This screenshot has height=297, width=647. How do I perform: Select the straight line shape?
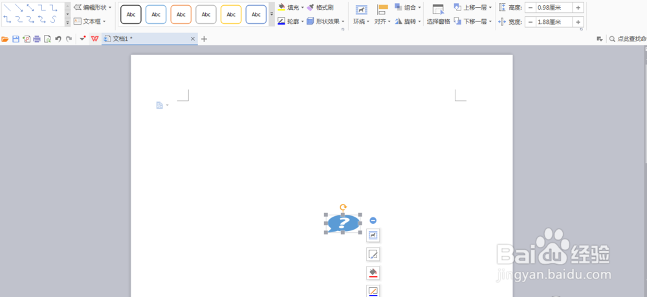tap(7, 8)
